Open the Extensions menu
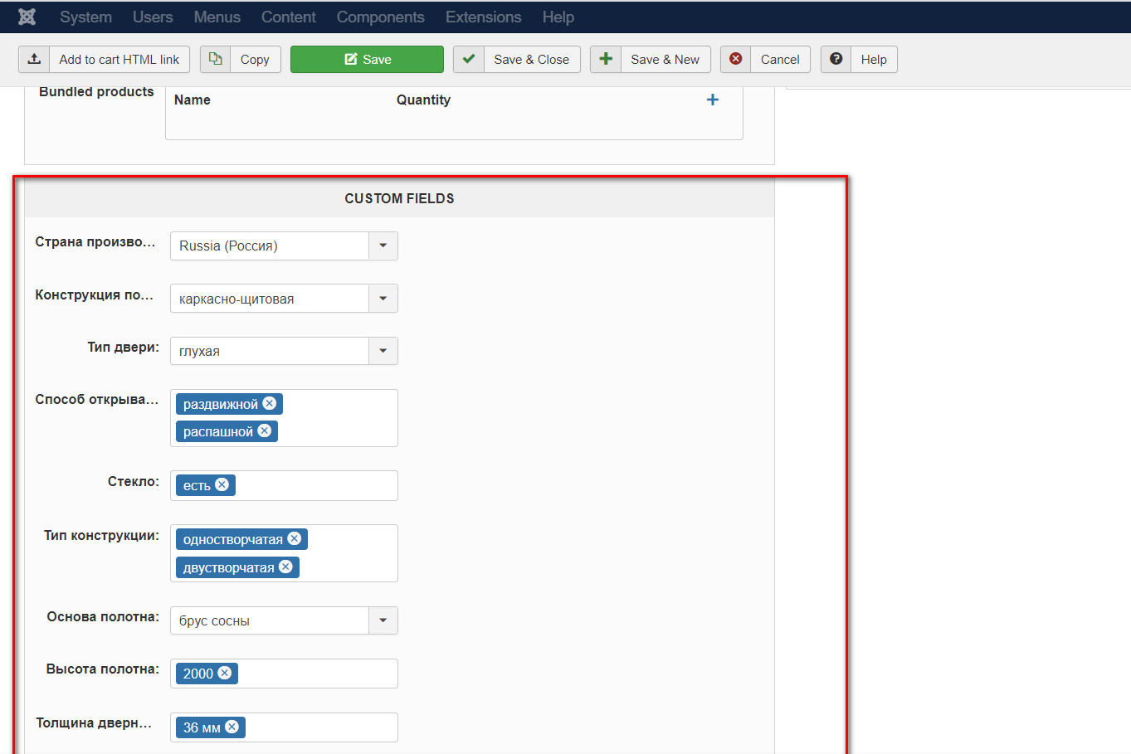This screenshot has width=1131, height=754. pyautogui.click(x=484, y=17)
